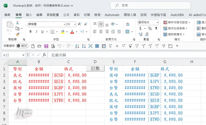Customize Quick Access Toolbar arrow
The height and width of the screenshot is (125, 206).
pyautogui.click(x=177, y=46)
